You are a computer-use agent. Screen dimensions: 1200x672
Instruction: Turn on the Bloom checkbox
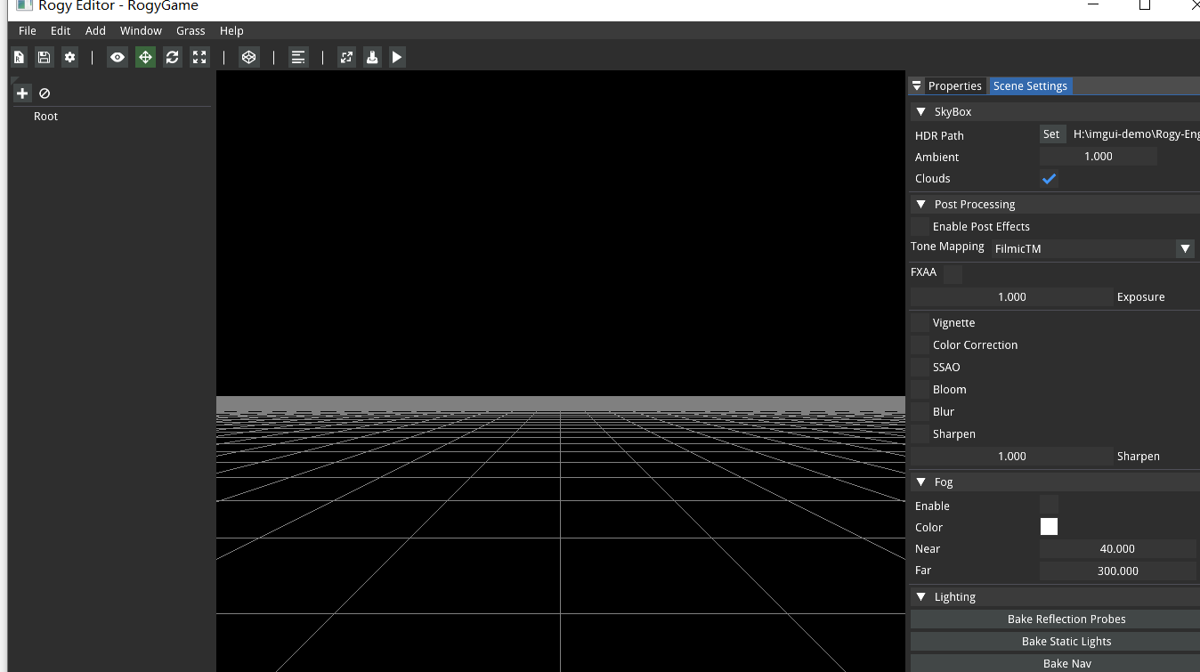point(920,389)
